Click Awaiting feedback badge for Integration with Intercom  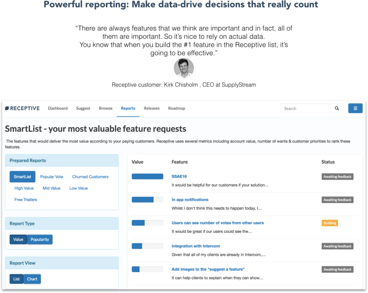coord(337,246)
